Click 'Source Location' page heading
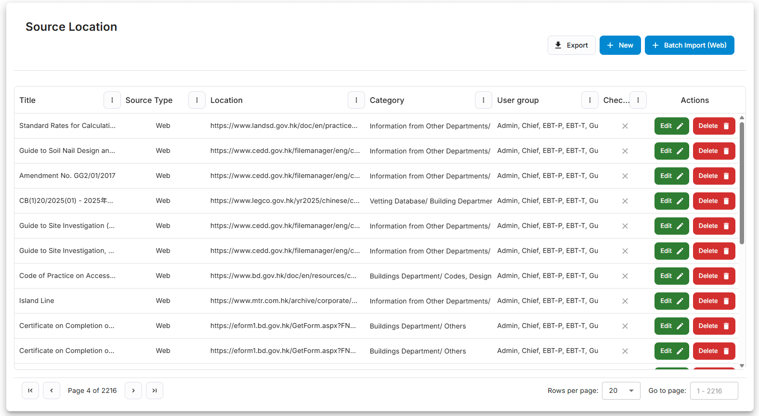759x416 pixels. pos(71,27)
